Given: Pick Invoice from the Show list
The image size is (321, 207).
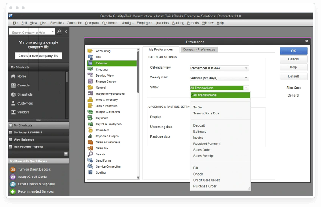Looking at the screenshot, I should click(198, 138).
